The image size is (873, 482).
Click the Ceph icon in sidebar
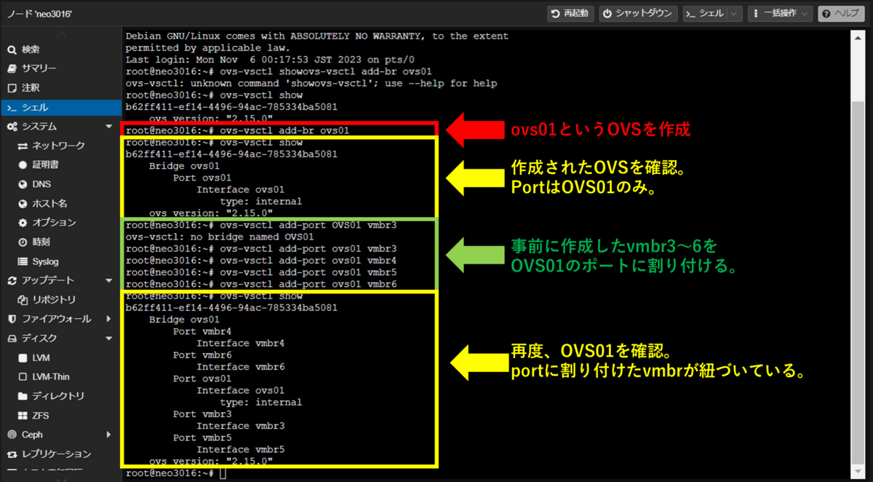(x=11, y=435)
